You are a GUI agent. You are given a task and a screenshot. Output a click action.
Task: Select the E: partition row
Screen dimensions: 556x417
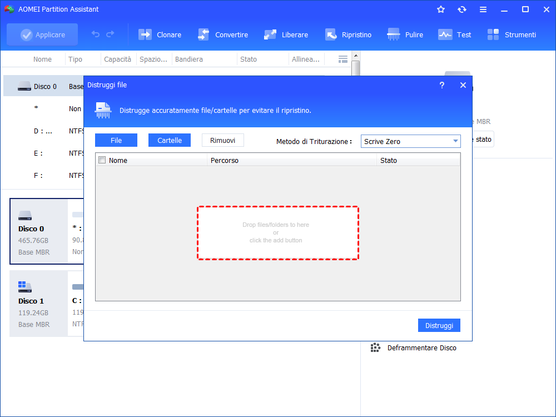[x=43, y=153]
